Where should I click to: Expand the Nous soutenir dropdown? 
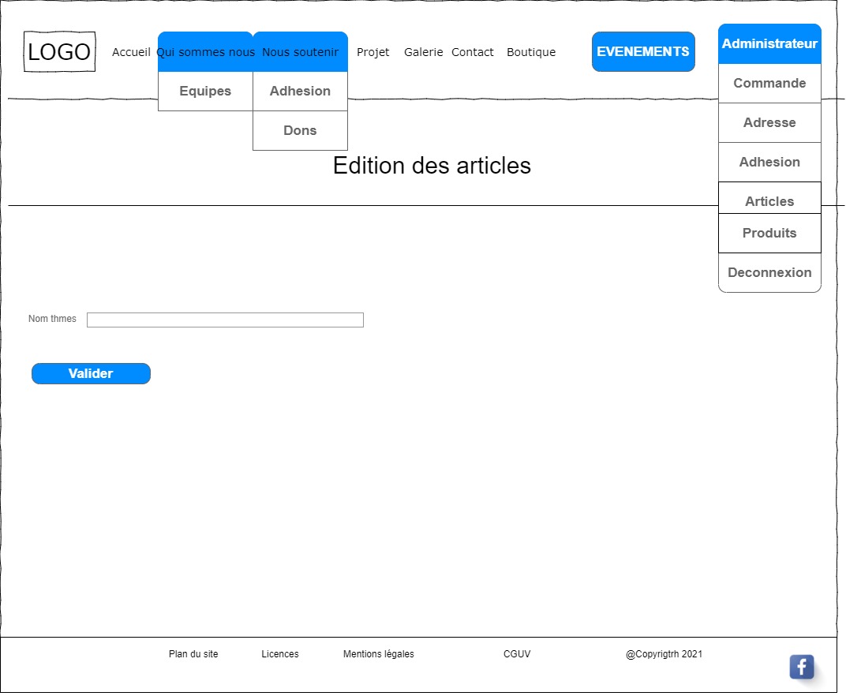pyautogui.click(x=300, y=52)
